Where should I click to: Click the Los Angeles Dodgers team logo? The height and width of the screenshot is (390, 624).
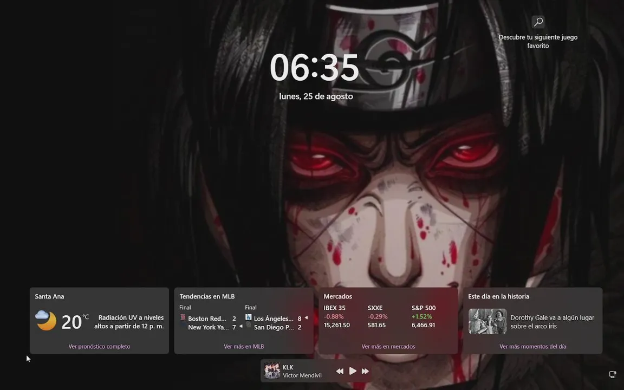tap(248, 317)
